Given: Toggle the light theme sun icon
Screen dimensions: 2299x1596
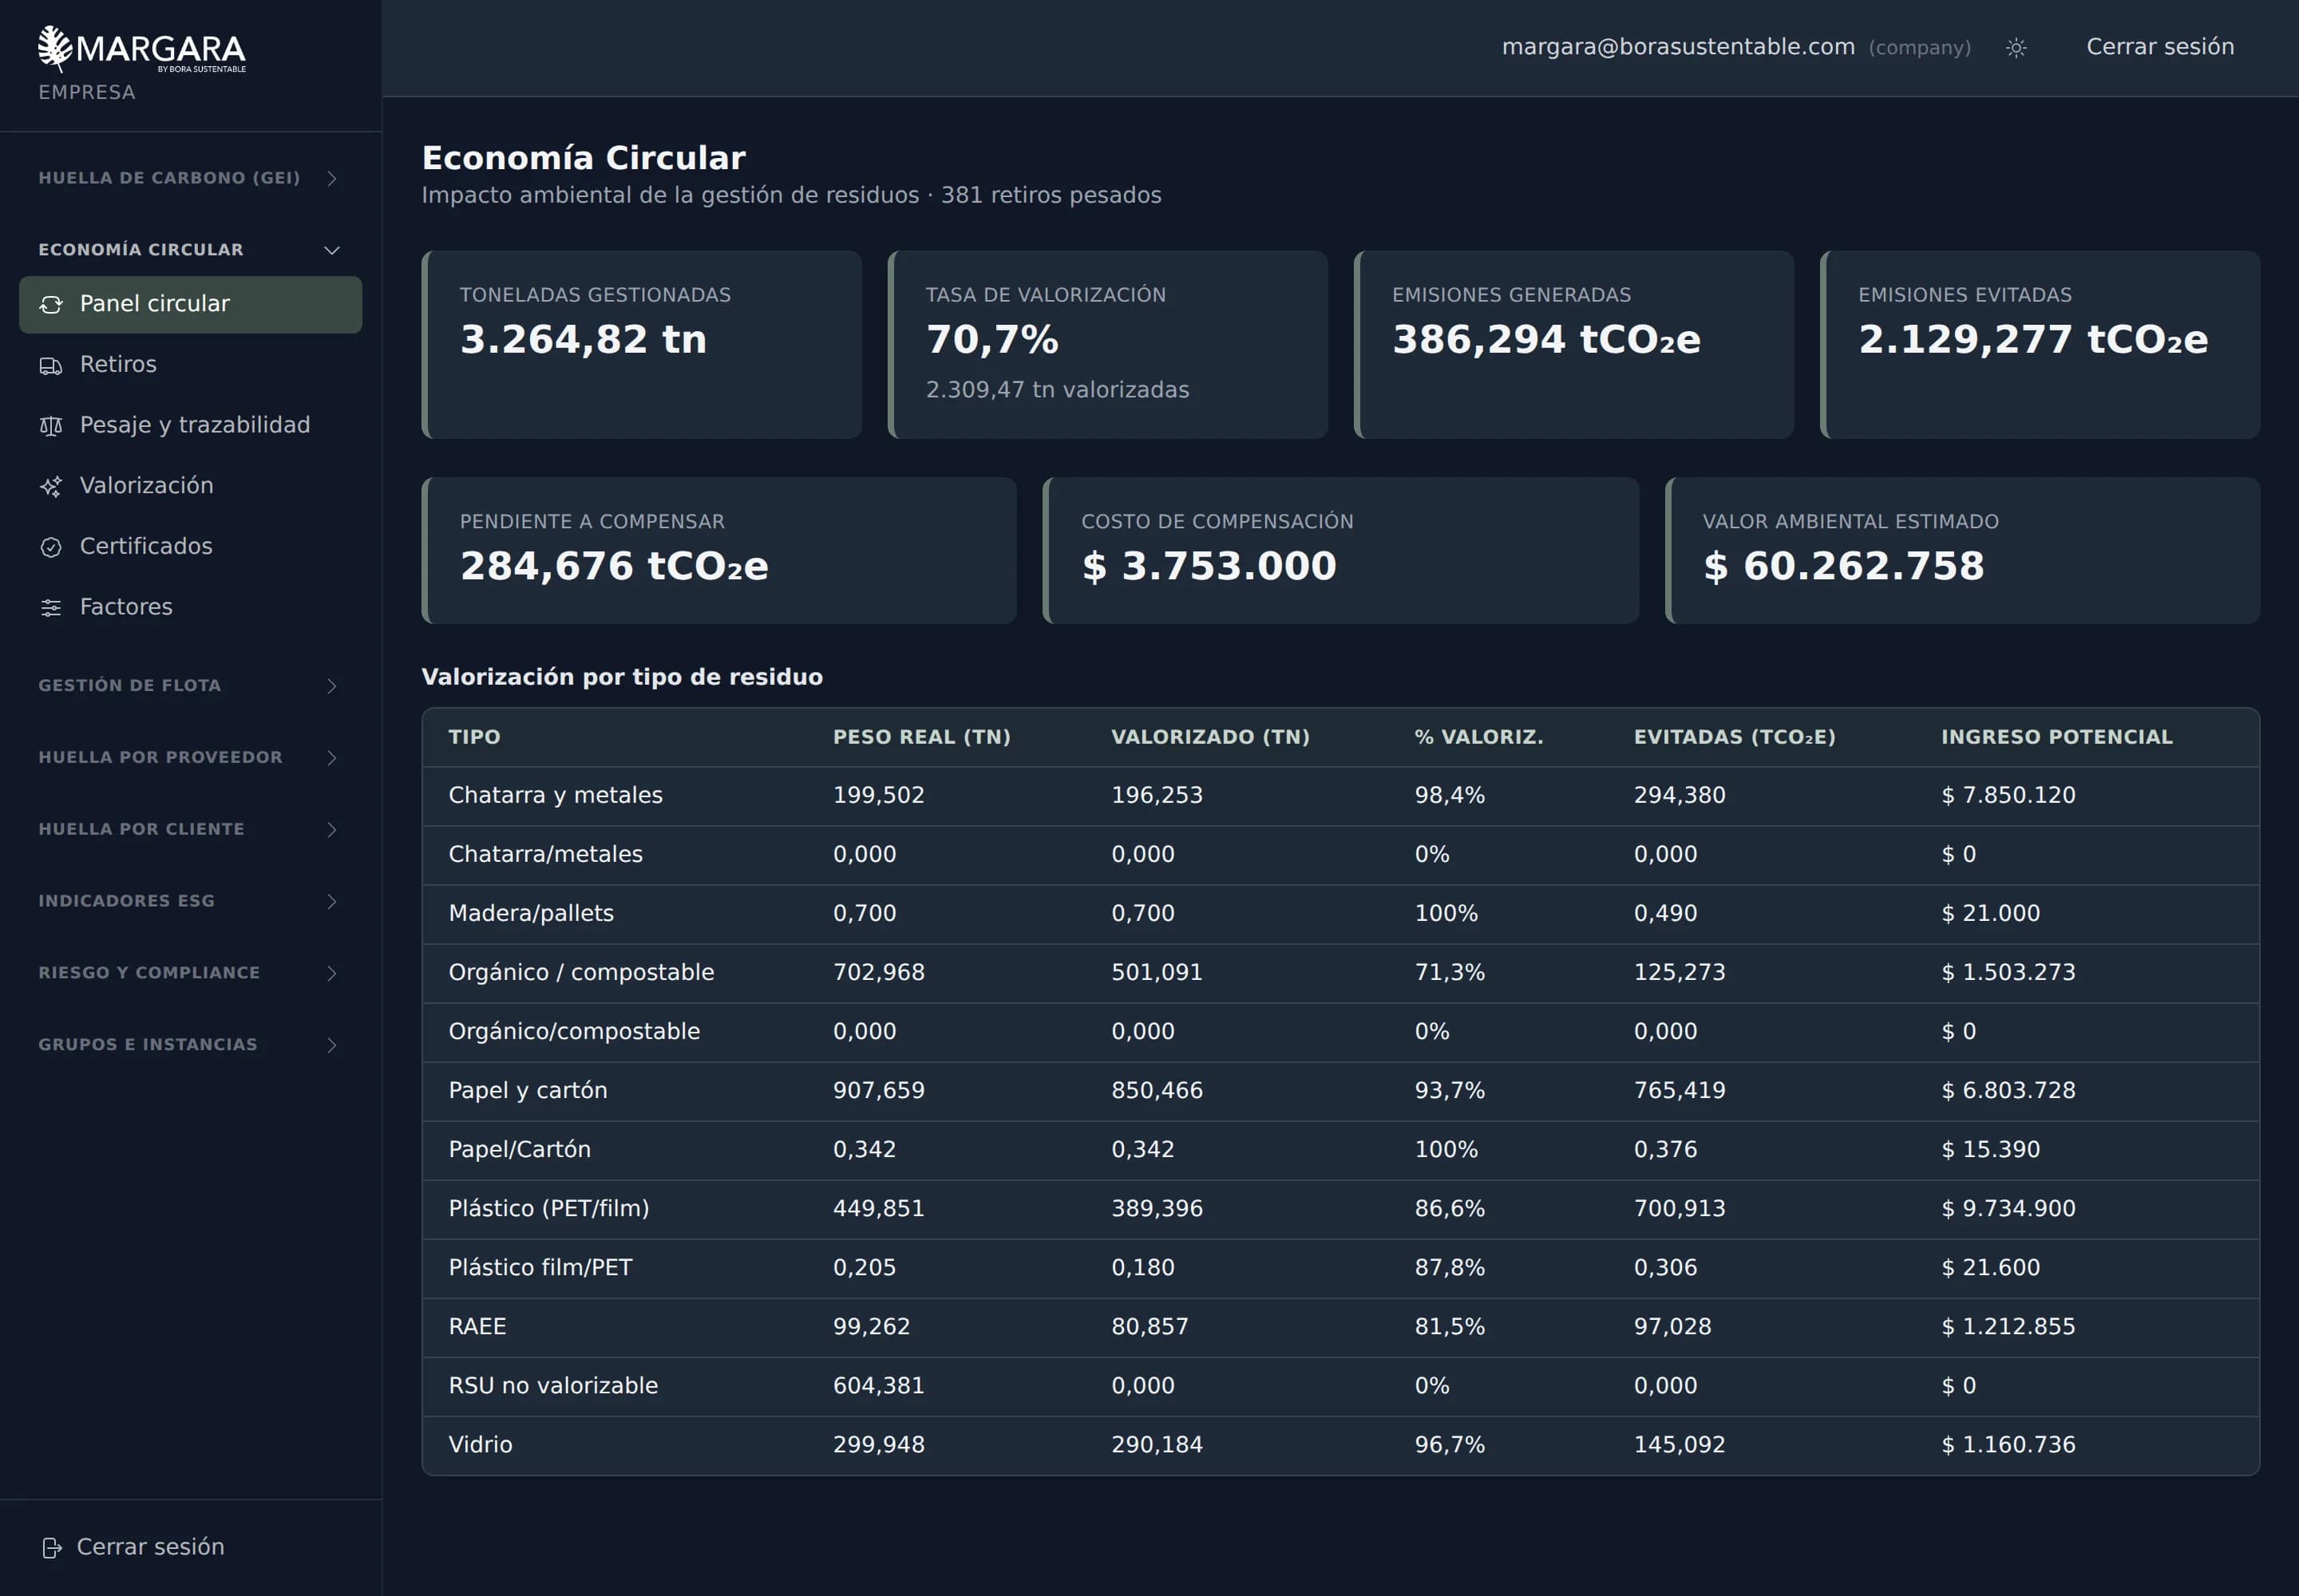Looking at the screenshot, I should [2016, 48].
